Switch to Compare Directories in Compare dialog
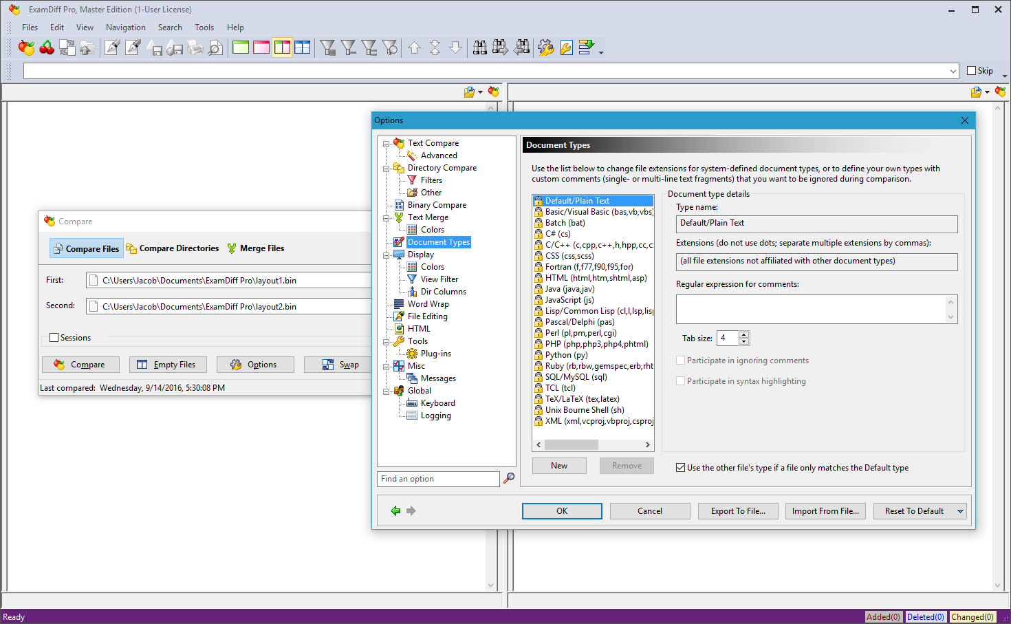Screen dimensions: 1011x624 coord(173,248)
